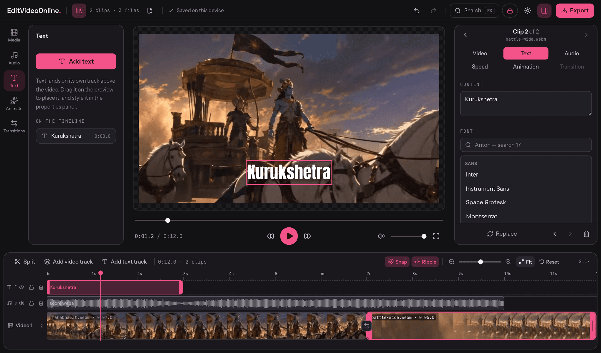Zoom in the timeline with the plus magnifier
The image size is (601, 353).
[x=508, y=262]
